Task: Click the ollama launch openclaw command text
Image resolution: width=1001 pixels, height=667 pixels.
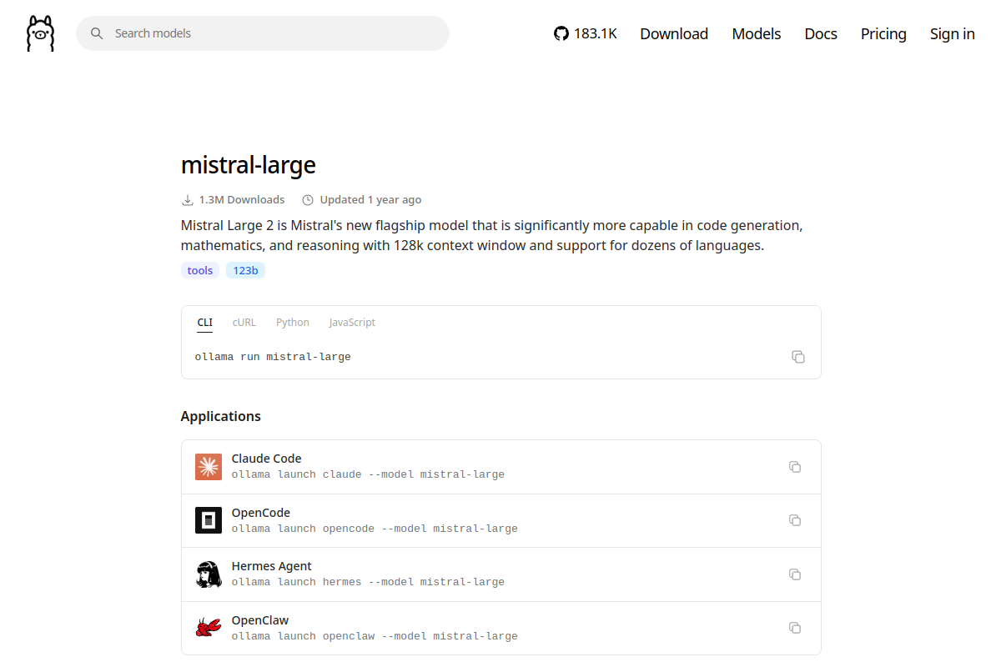Action: point(375,636)
